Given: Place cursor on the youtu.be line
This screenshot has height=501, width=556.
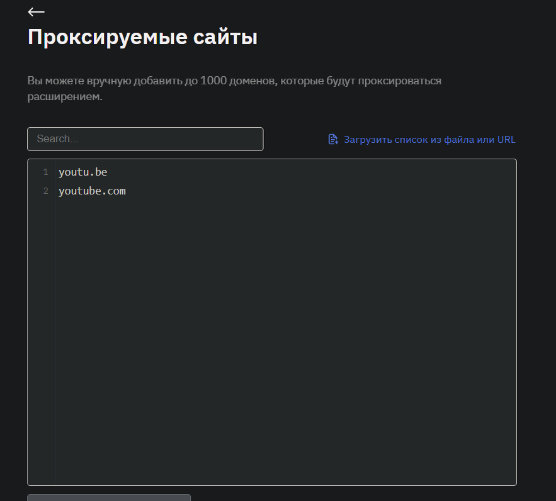Looking at the screenshot, I should [82, 171].
